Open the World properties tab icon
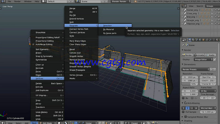 click(x=200, y=40)
